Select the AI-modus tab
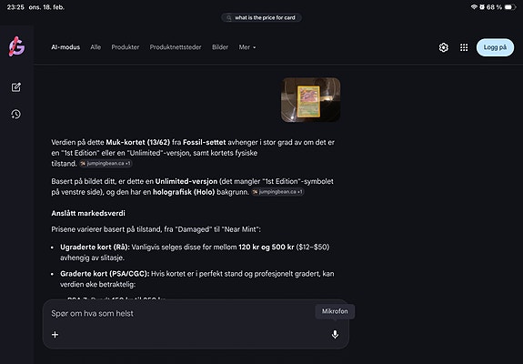 click(x=65, y=47)
